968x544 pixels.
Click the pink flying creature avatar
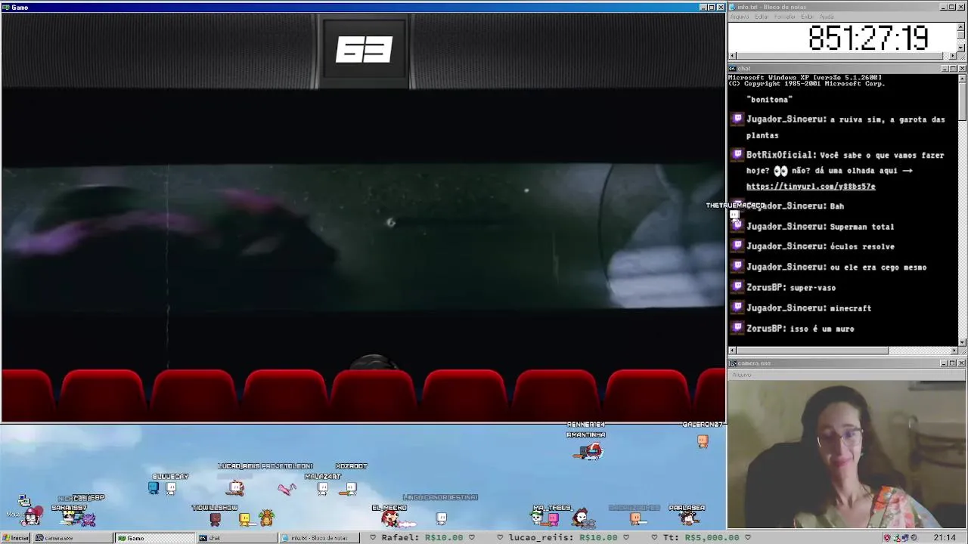(x=287, y=489)
